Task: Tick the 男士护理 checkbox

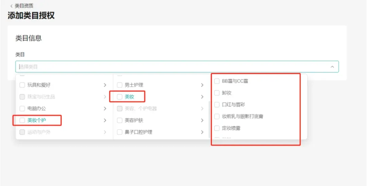Action: point(120,85)
